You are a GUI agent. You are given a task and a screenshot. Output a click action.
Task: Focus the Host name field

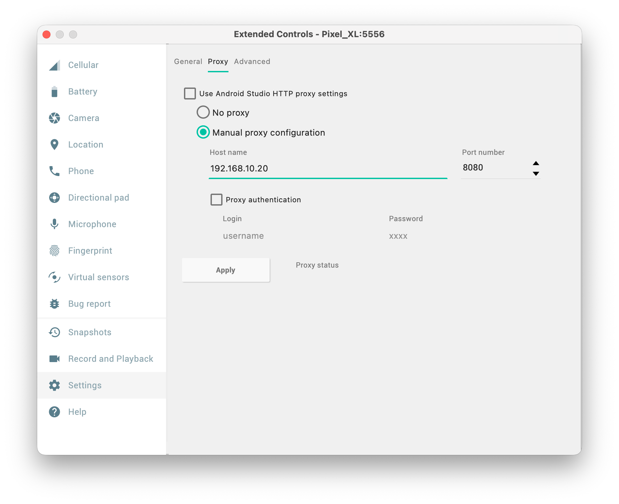tap(328, 169)
